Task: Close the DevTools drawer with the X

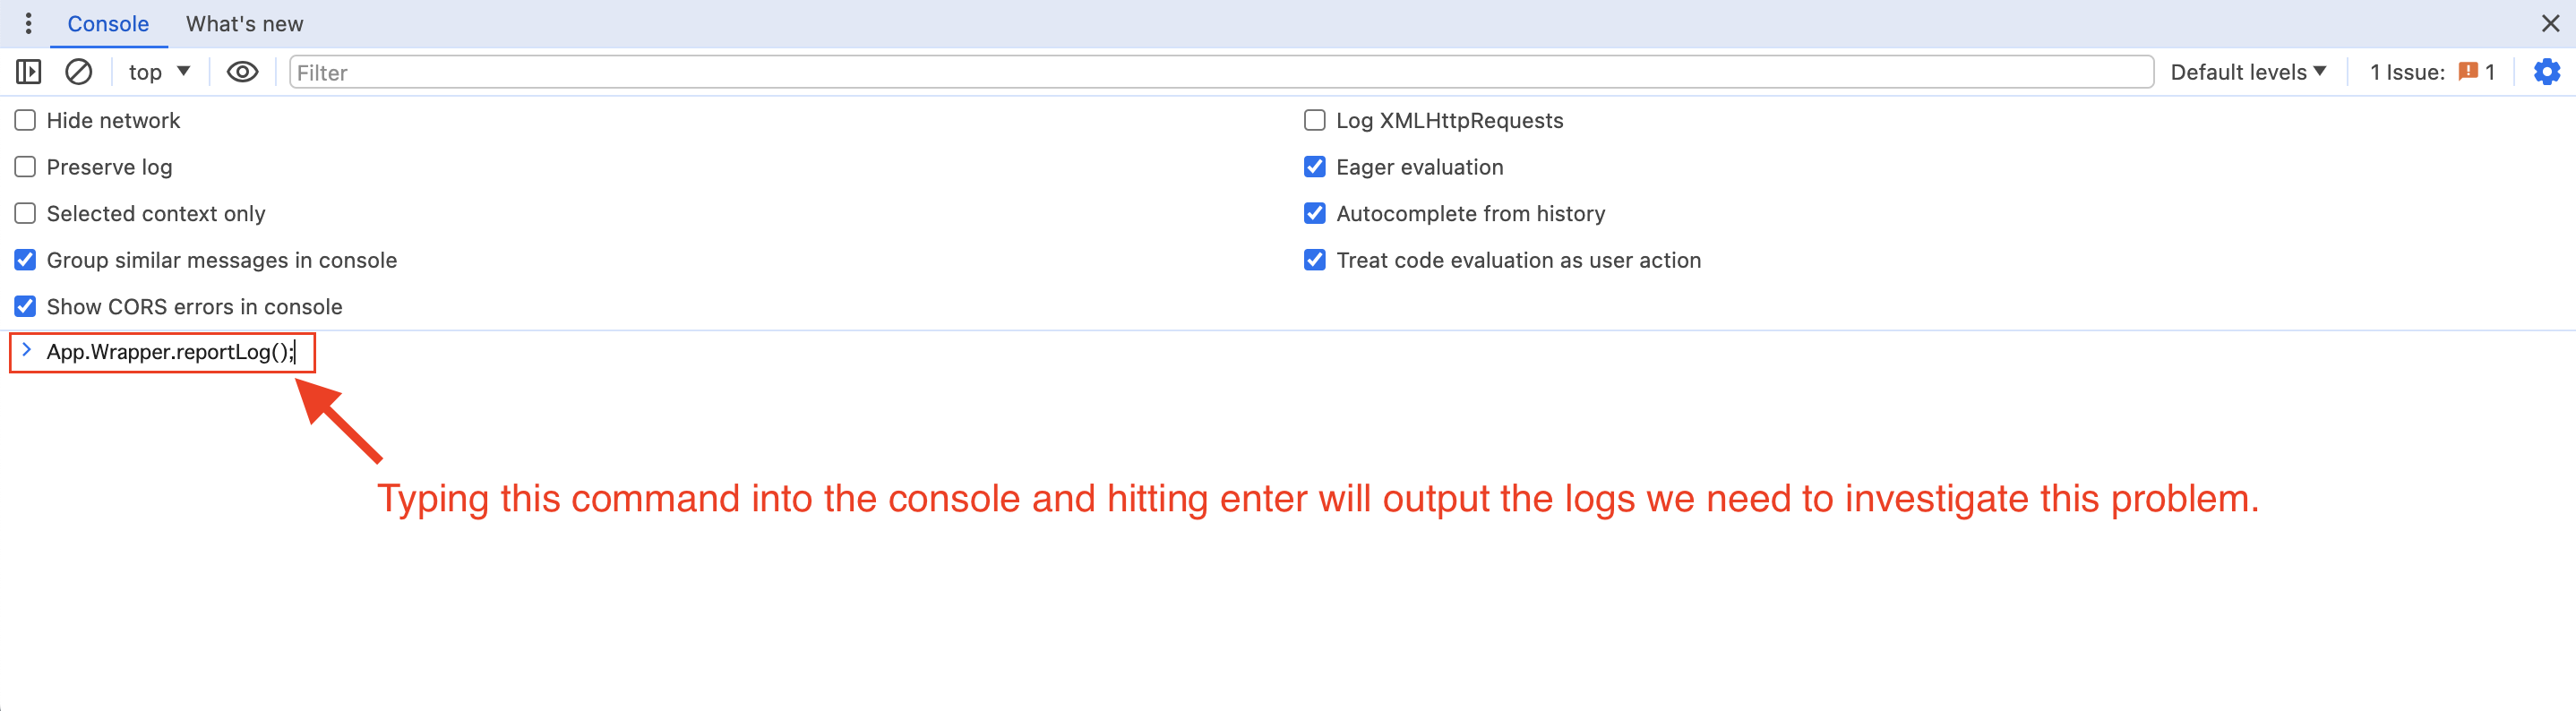Action: pyautogui.click(x=2549, y=23)
